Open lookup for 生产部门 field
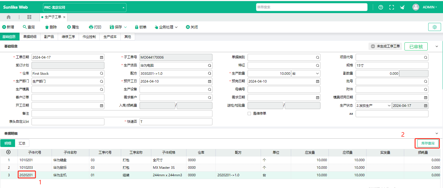The image size is (443, 188). coord(102,81)
